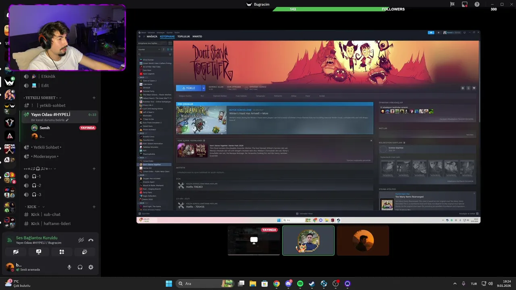Open the yetkili-sohbet text channel
This screenshot has height=290, width=516.
(60, 106)
